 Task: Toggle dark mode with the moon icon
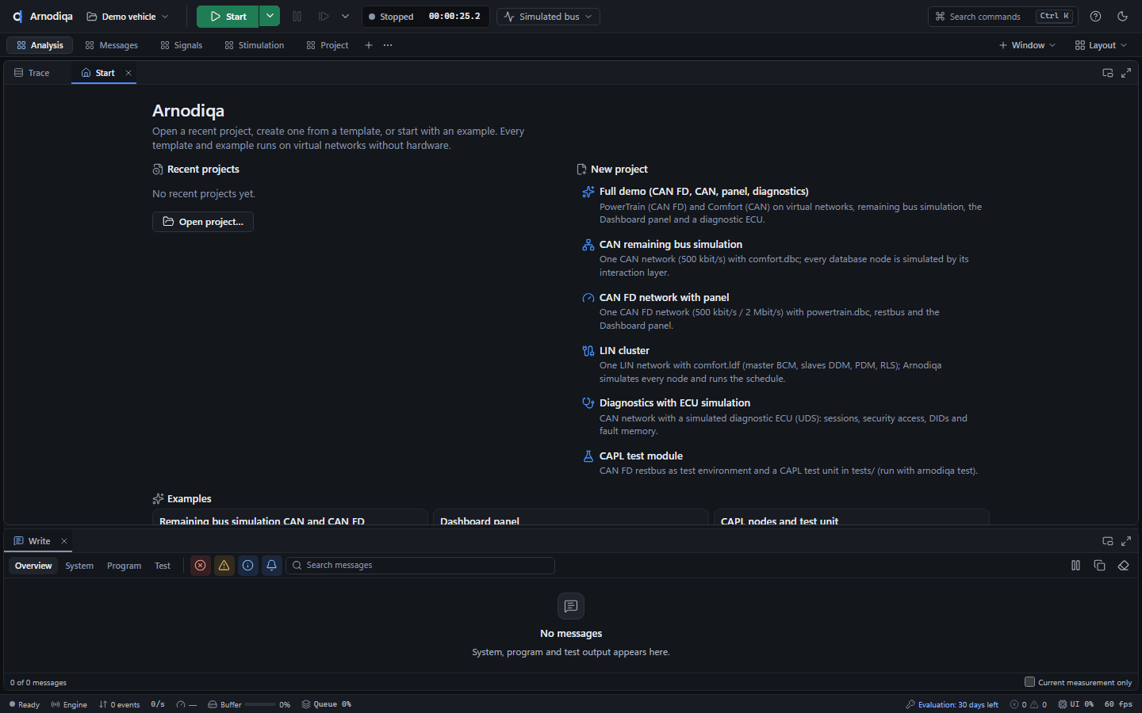click(1122, 17)
